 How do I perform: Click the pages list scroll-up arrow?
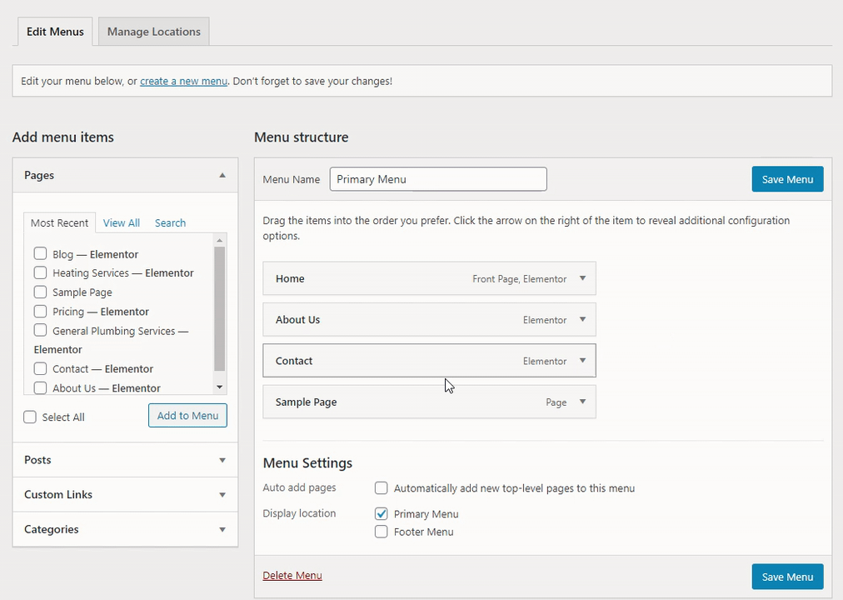click(x=219, y=240)
